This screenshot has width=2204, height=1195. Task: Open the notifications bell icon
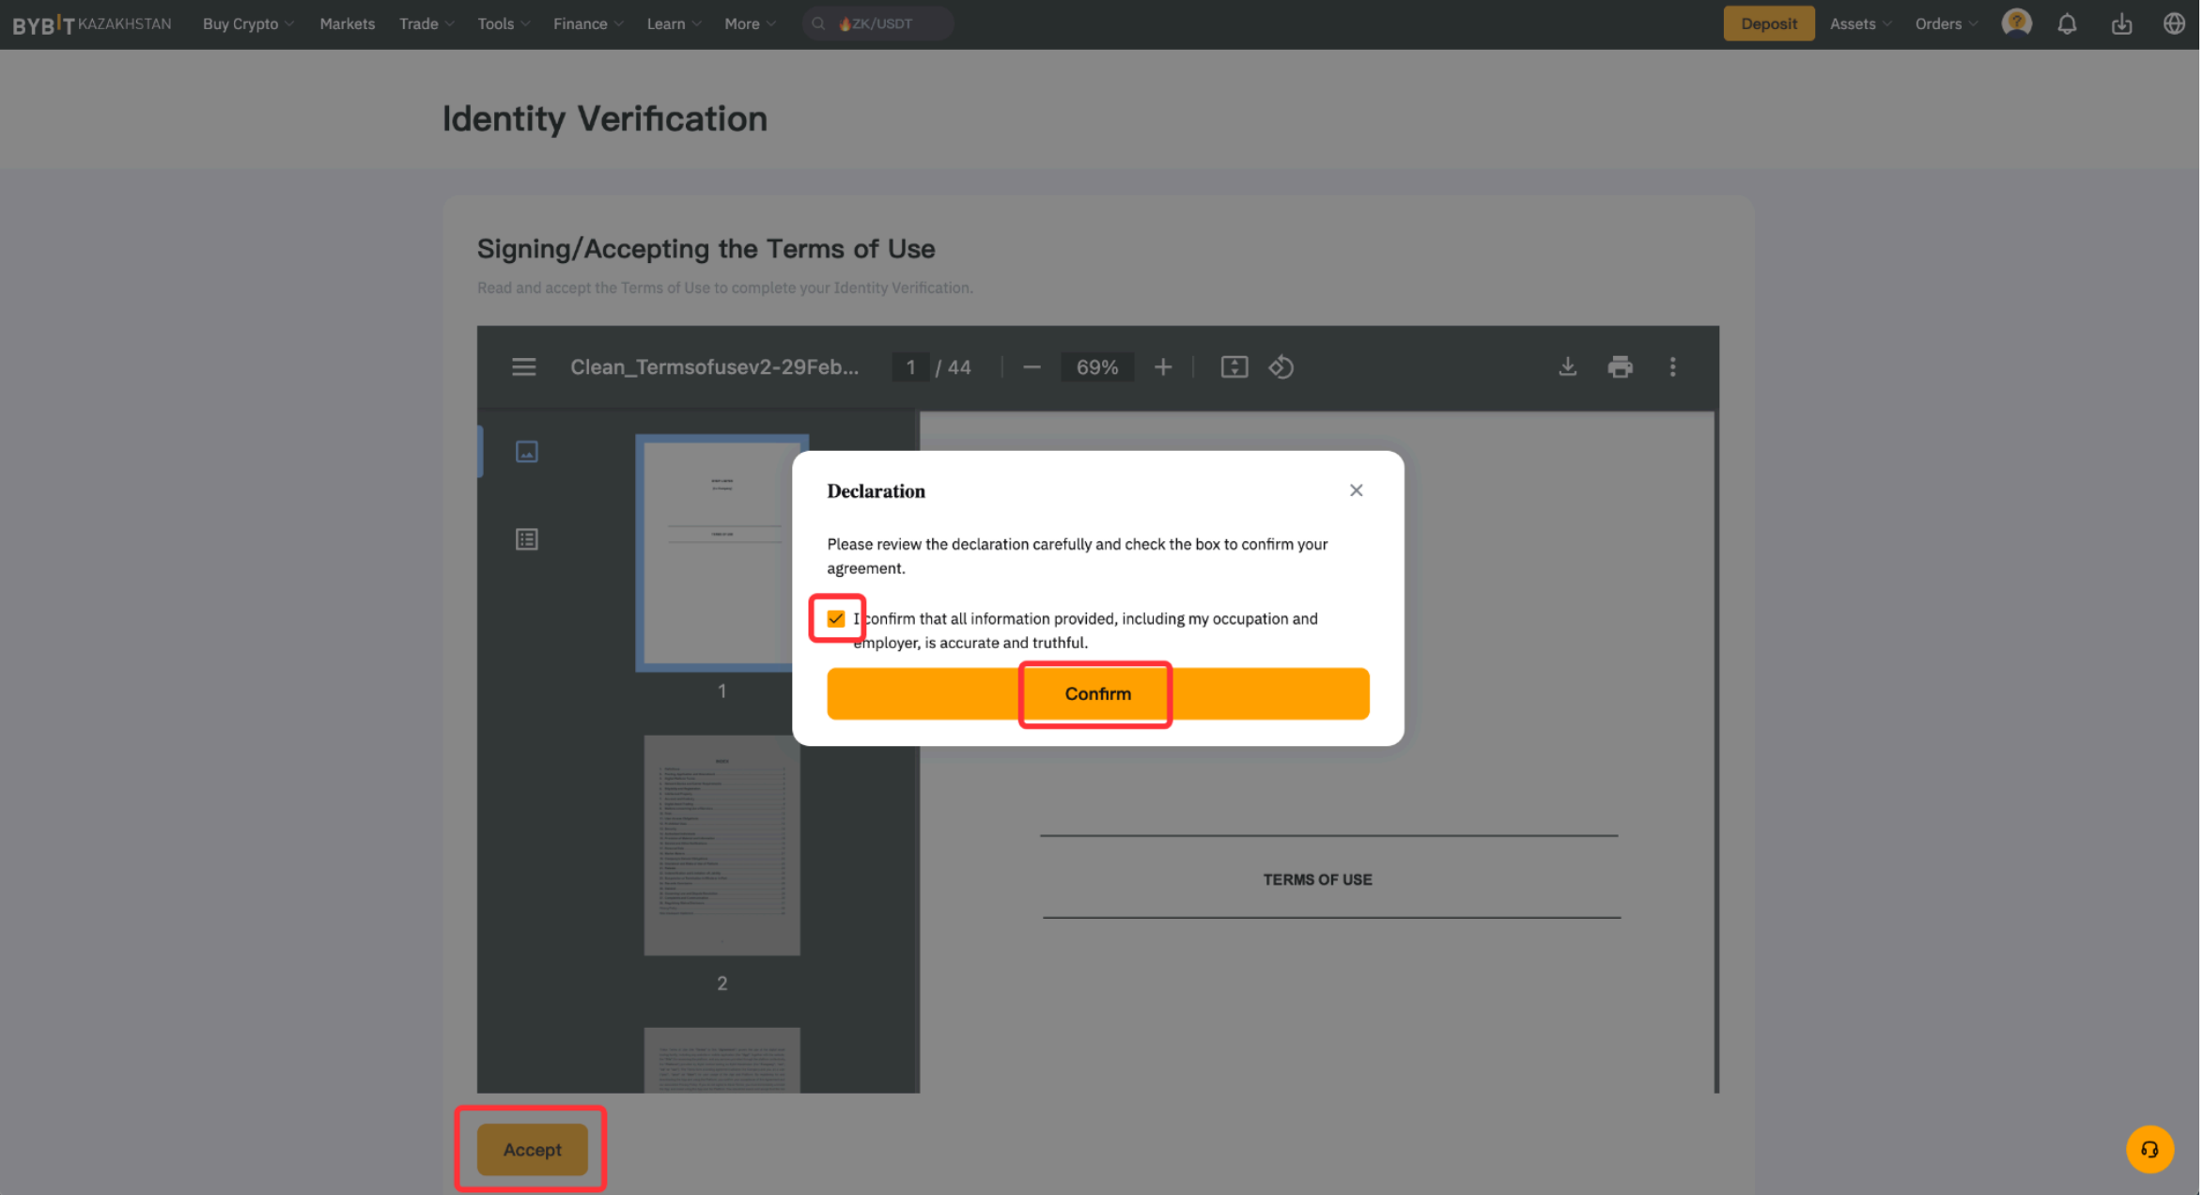tap(2067, 24)
